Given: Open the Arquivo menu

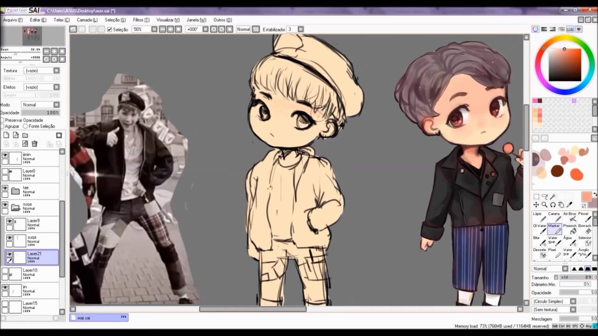Looking at the screenshot, I should [x=13, y=20].
